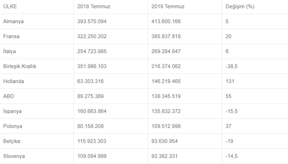
Task: Select the 385.837.818 cell for Fransa
Action: coord(166,36)
